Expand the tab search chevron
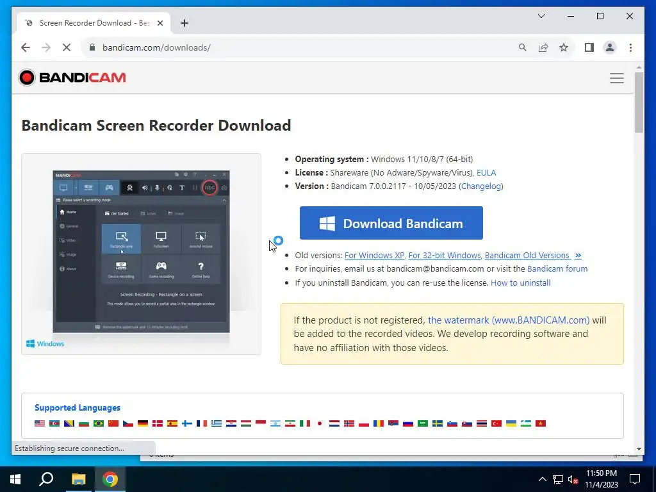This screenshot has height=492, width=656. pyautogui.click(x=541, y=16)
